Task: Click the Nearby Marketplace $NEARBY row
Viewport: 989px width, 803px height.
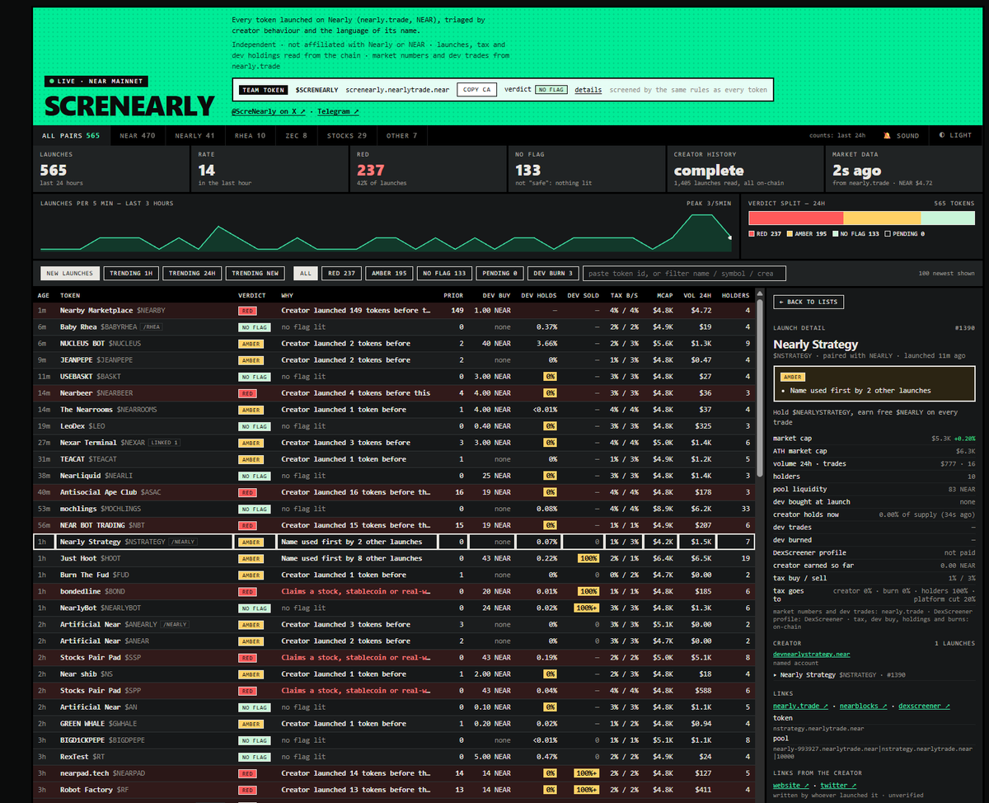Action: pyautogui.click(x=394, y=310)
